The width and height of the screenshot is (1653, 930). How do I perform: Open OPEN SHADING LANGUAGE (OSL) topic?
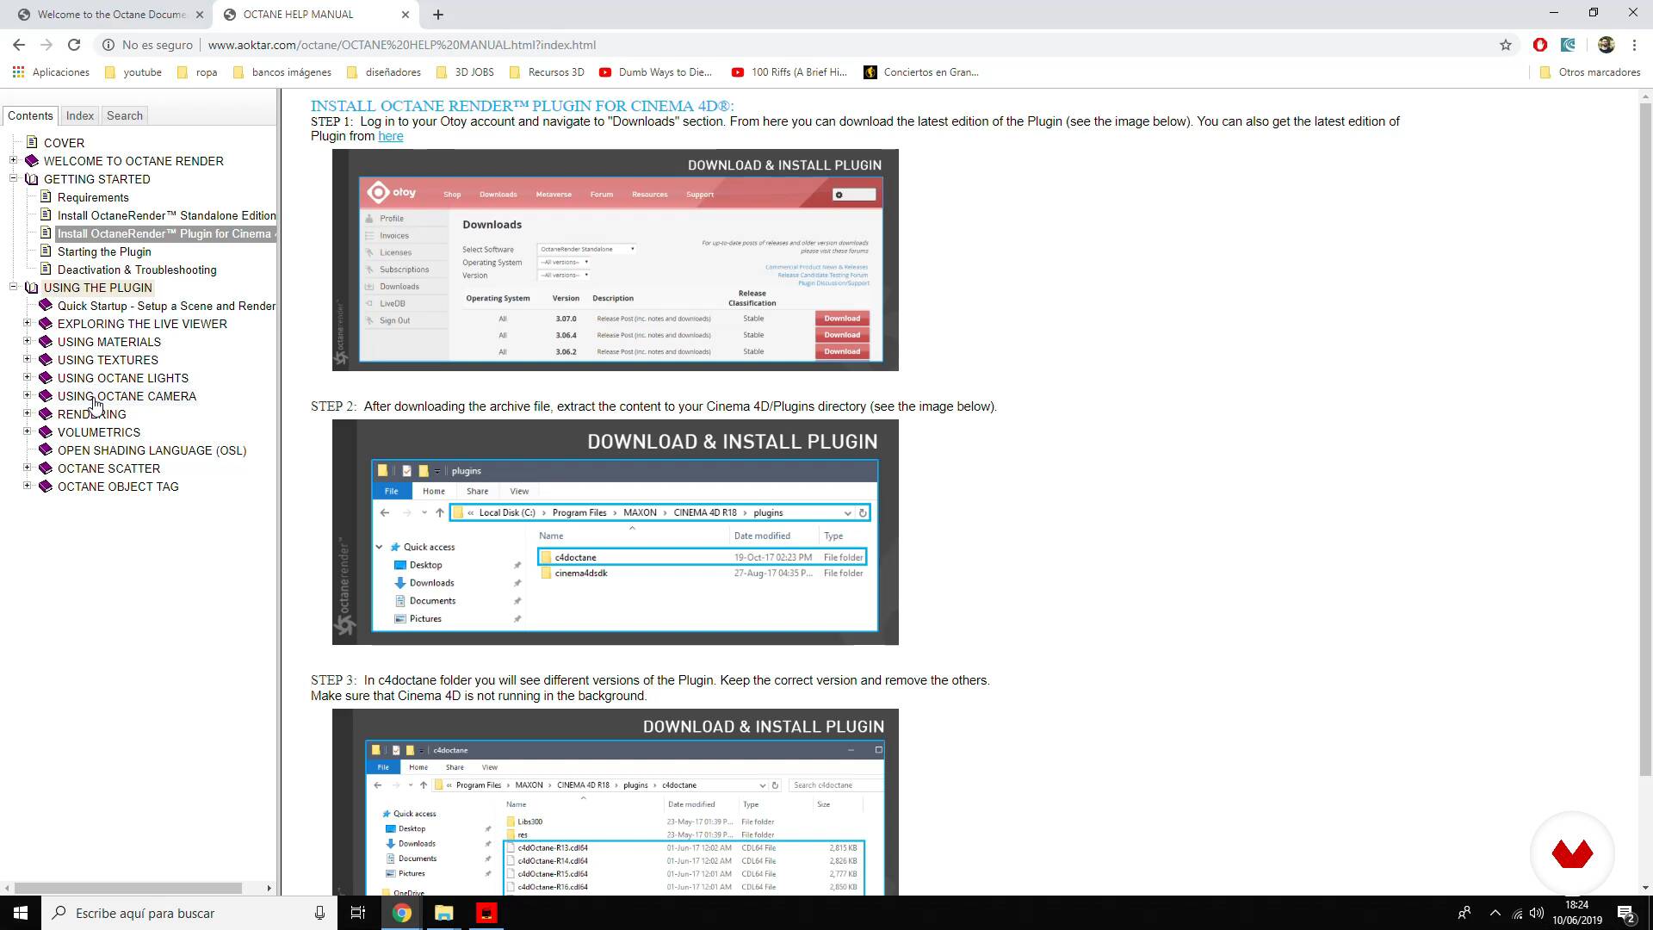pos(152,450)
